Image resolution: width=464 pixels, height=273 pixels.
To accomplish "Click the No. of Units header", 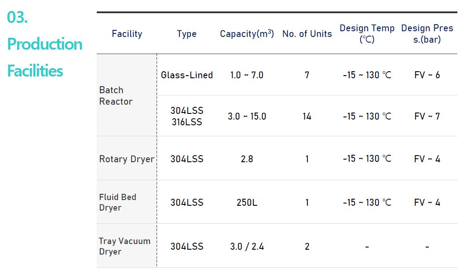I will coord(307,34).
